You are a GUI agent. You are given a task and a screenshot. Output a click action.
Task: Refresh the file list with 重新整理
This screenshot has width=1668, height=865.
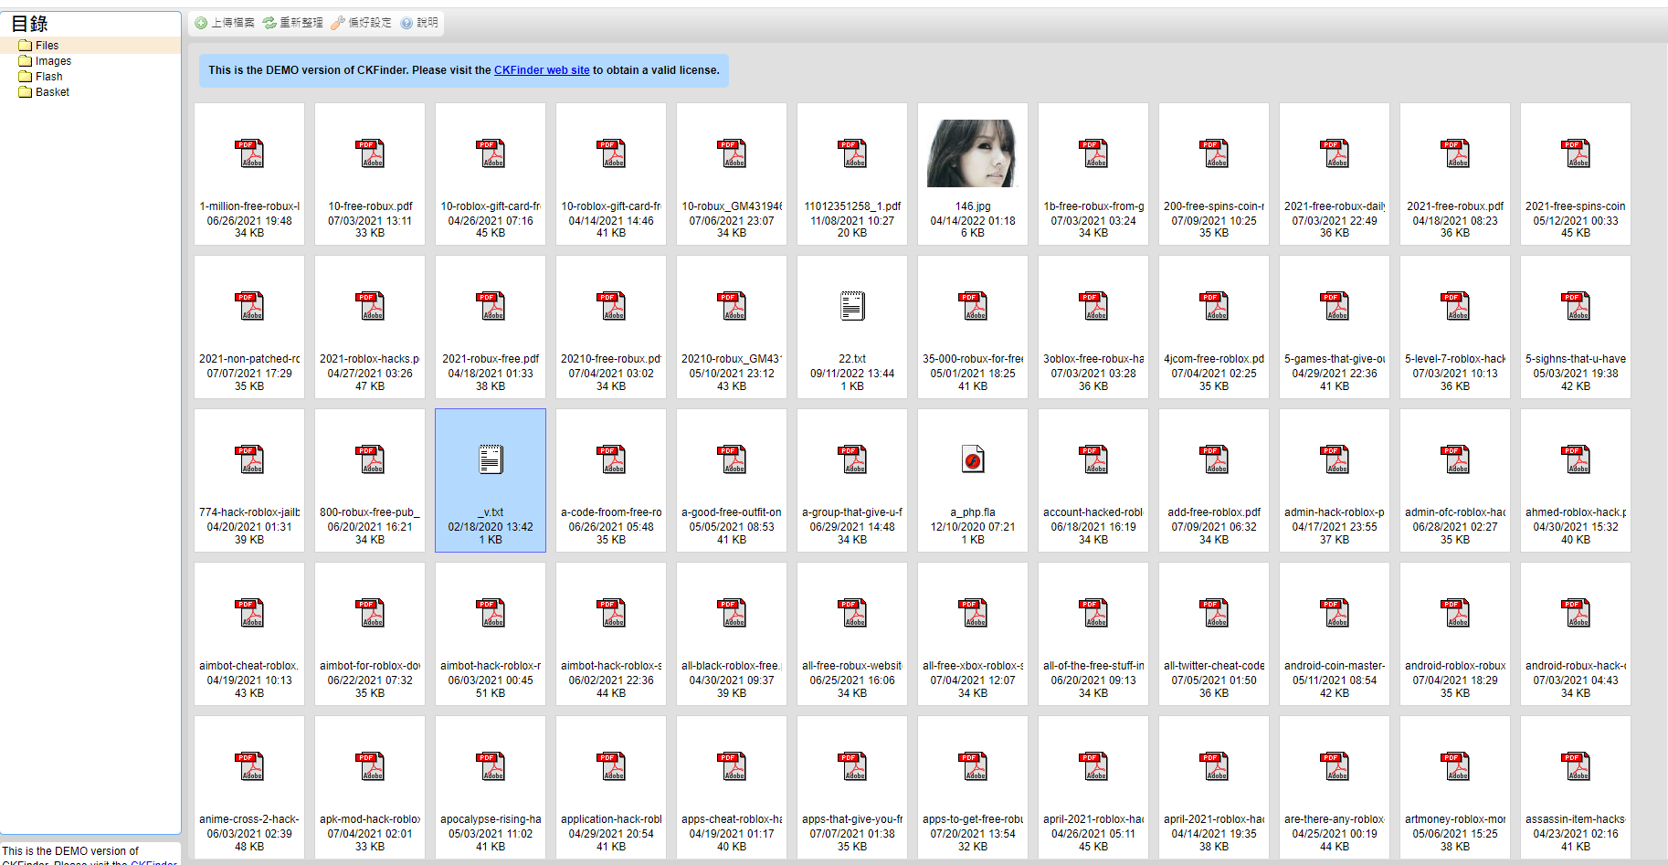293,23
